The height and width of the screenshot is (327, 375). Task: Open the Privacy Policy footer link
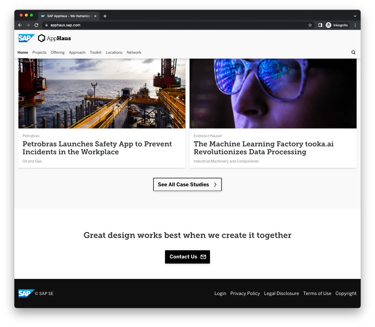[x=245, y=293]
